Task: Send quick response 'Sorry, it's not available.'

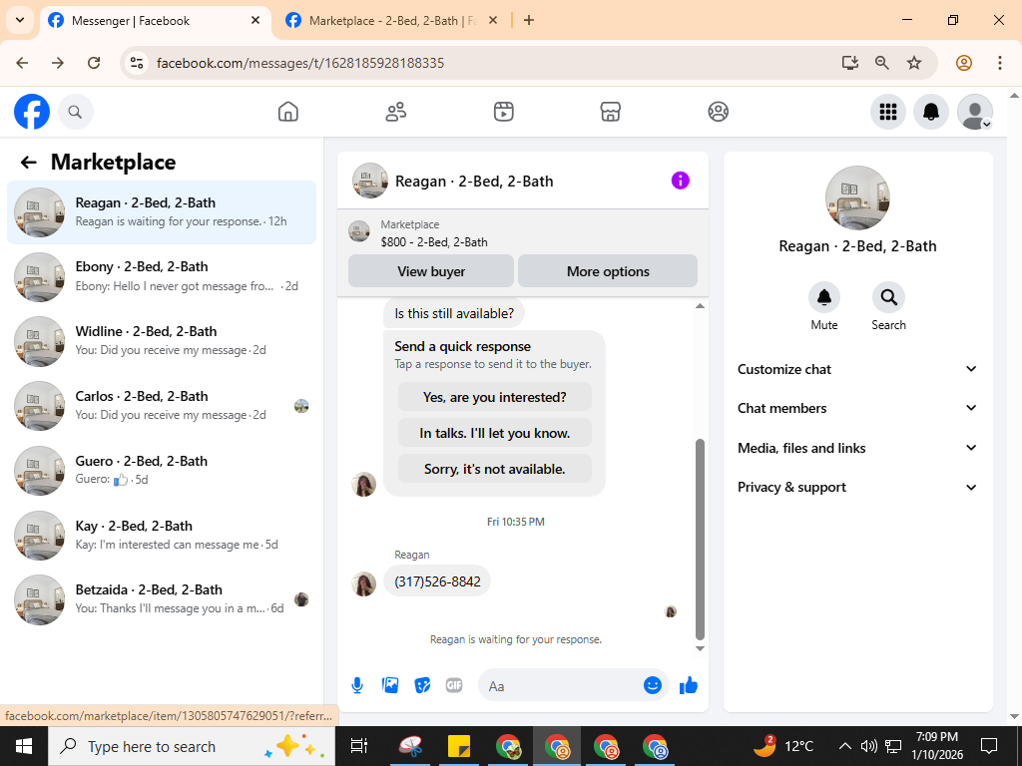Action: (495, 469)
